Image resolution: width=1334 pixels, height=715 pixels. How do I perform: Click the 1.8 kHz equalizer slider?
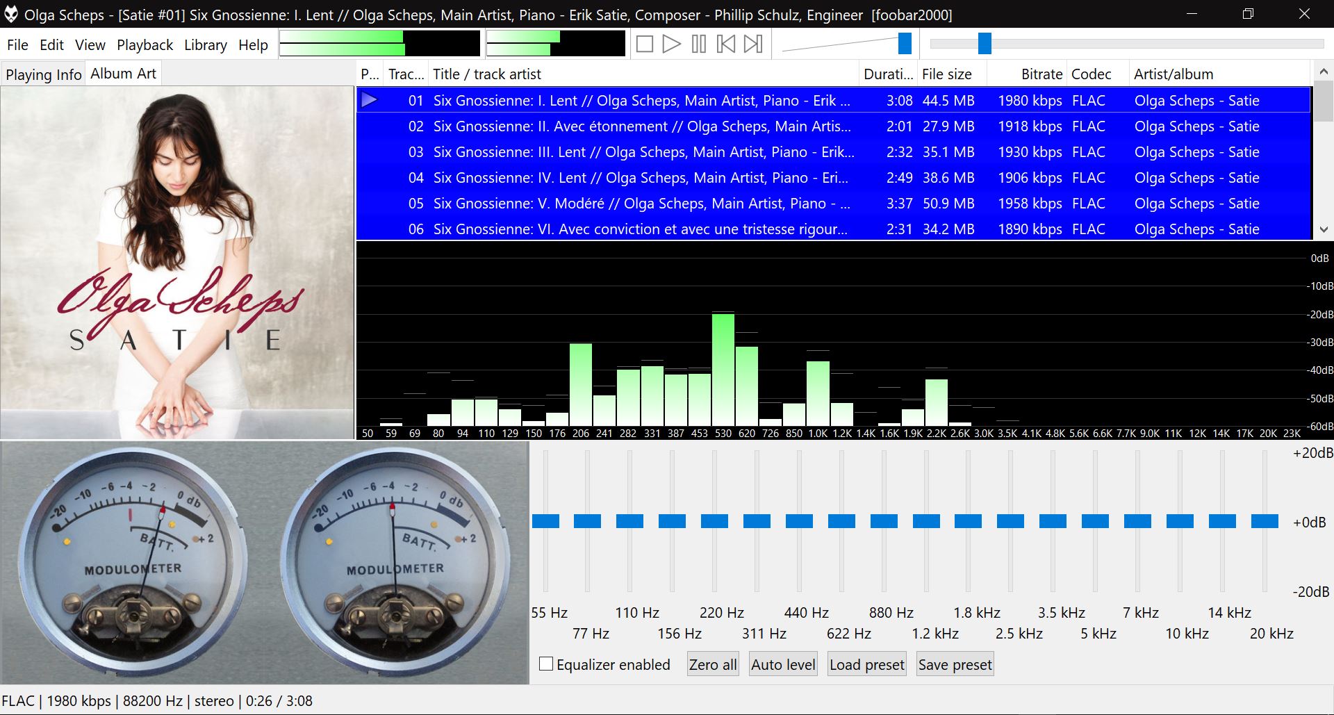pos(969,521)
